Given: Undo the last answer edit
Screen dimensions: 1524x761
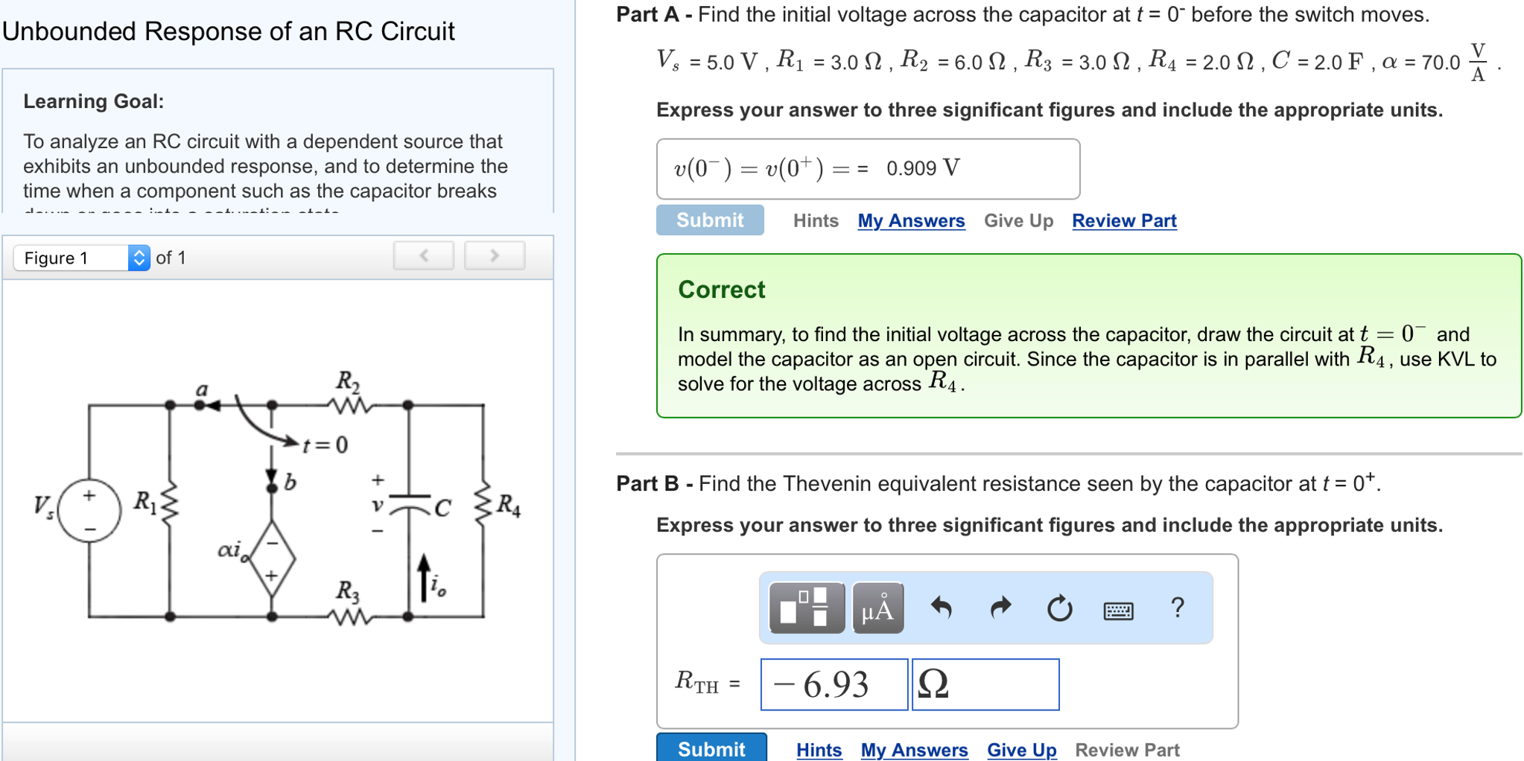Looking at the screenshot, I should (x=942, y=608).
